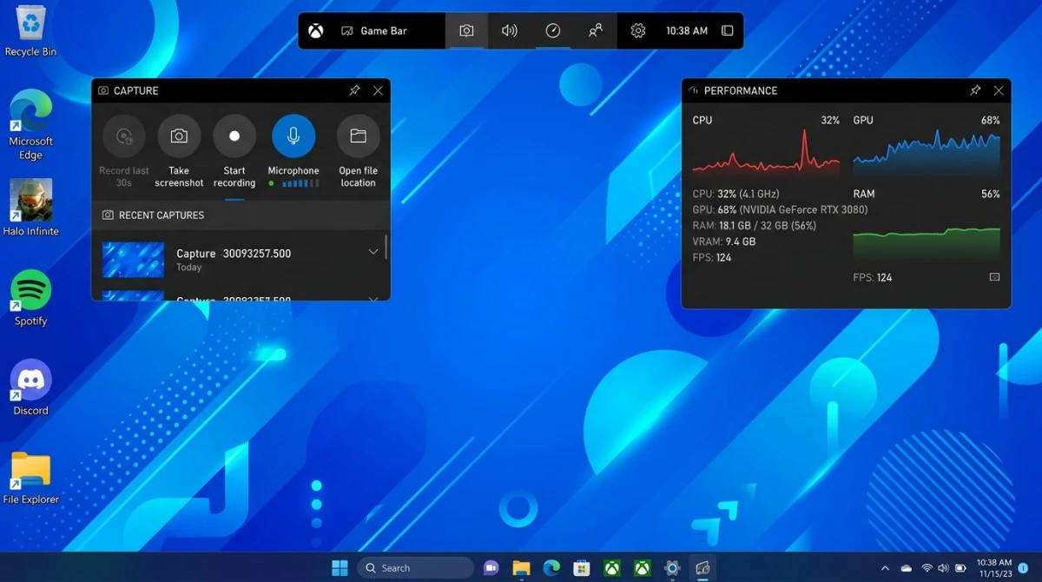Click the Xbox logo in Game Bar
This screenshot has width=1042, height=582.
click(x=316, y=30)
